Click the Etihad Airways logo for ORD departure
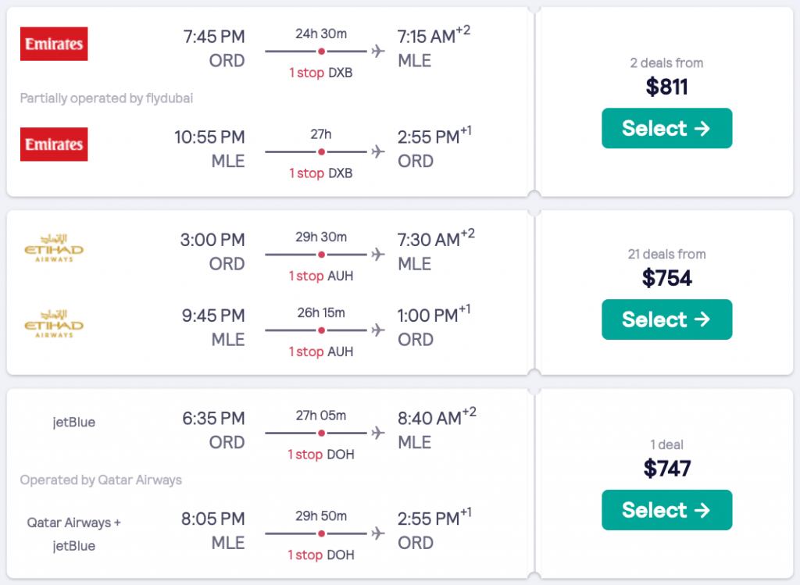Viewport: 800px width, 585px height. coord(54,248)
